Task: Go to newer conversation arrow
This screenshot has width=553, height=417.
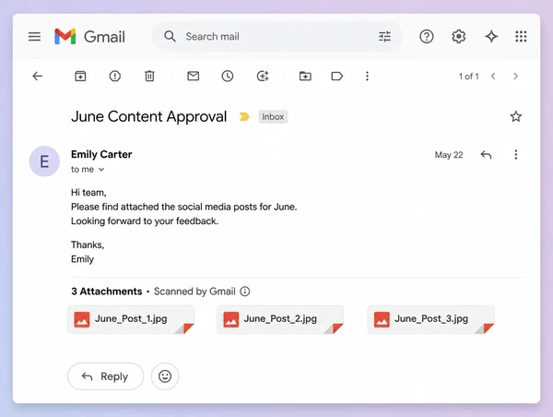Action: pyautogui.click(x=493, y=77)
